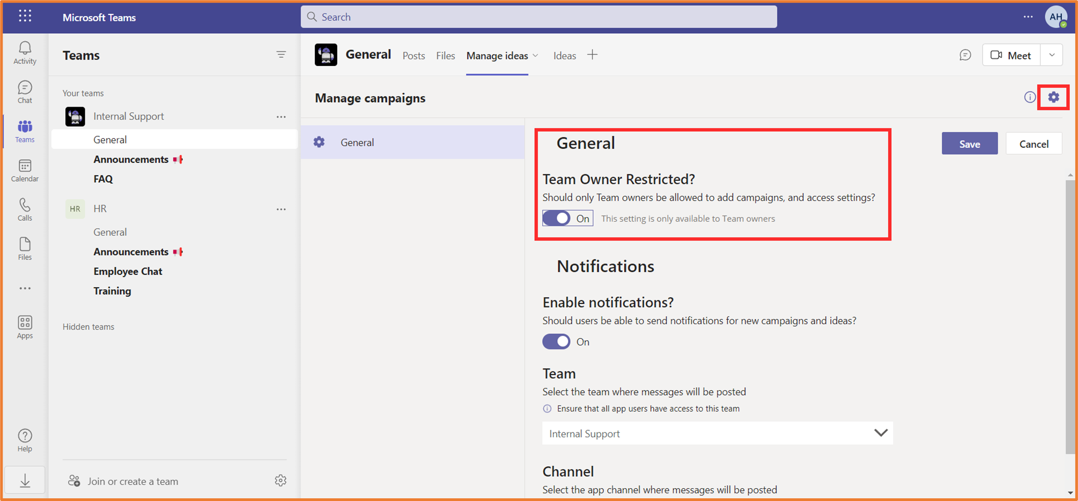Open the Files tab of General channel

(445, 55)
